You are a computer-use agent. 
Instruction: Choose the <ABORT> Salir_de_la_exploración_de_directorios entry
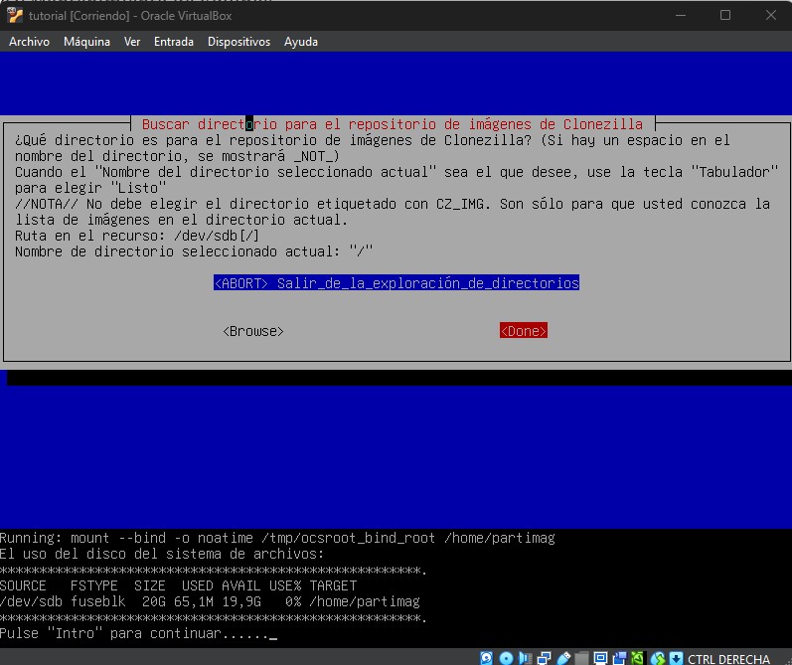coord(396,283)
